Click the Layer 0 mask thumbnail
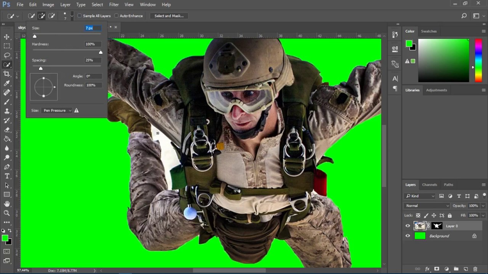The image size is (488, 274). [x=437, y=226]
